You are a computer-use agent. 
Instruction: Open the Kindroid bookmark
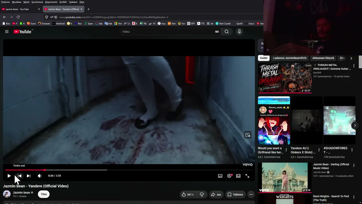pos(59,24)
